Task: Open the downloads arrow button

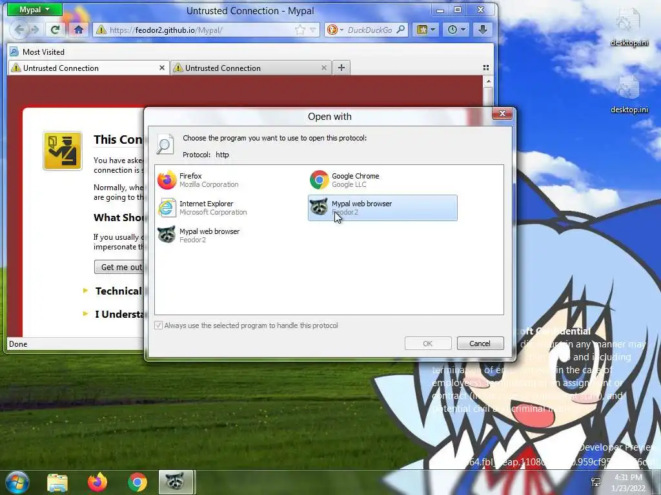Action: coord(483,30)
